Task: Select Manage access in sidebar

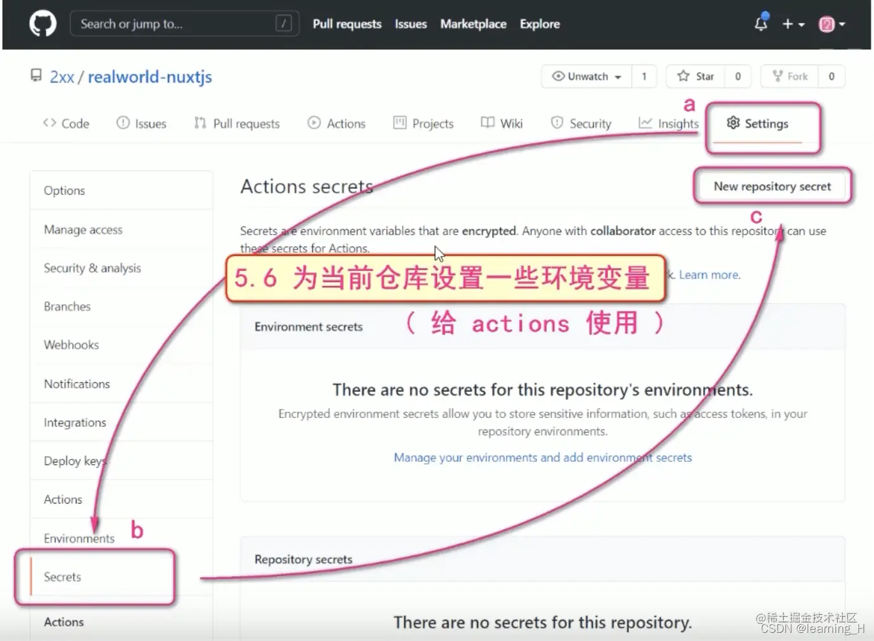Action: pyautogui.click(x=121, y=229)
